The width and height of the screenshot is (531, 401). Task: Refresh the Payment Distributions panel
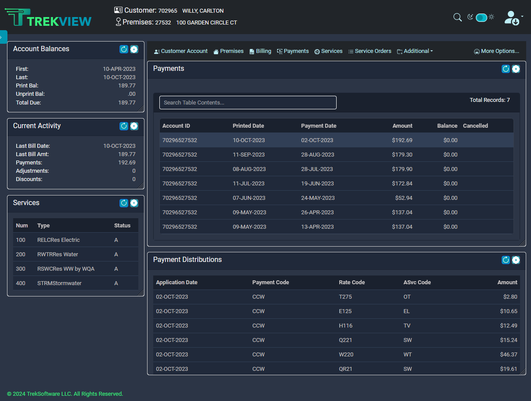[x=506, y=260]
